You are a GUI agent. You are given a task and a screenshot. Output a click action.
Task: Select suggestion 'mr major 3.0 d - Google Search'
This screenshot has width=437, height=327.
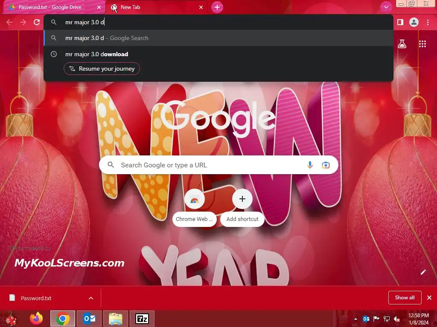tap(218, 38)
